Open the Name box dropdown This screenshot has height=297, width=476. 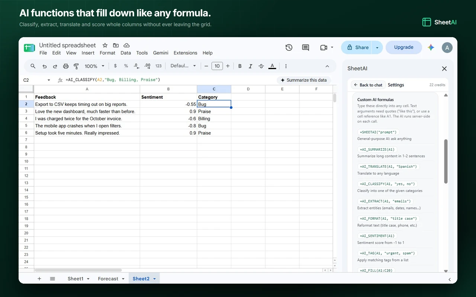(x=49, y=80)
